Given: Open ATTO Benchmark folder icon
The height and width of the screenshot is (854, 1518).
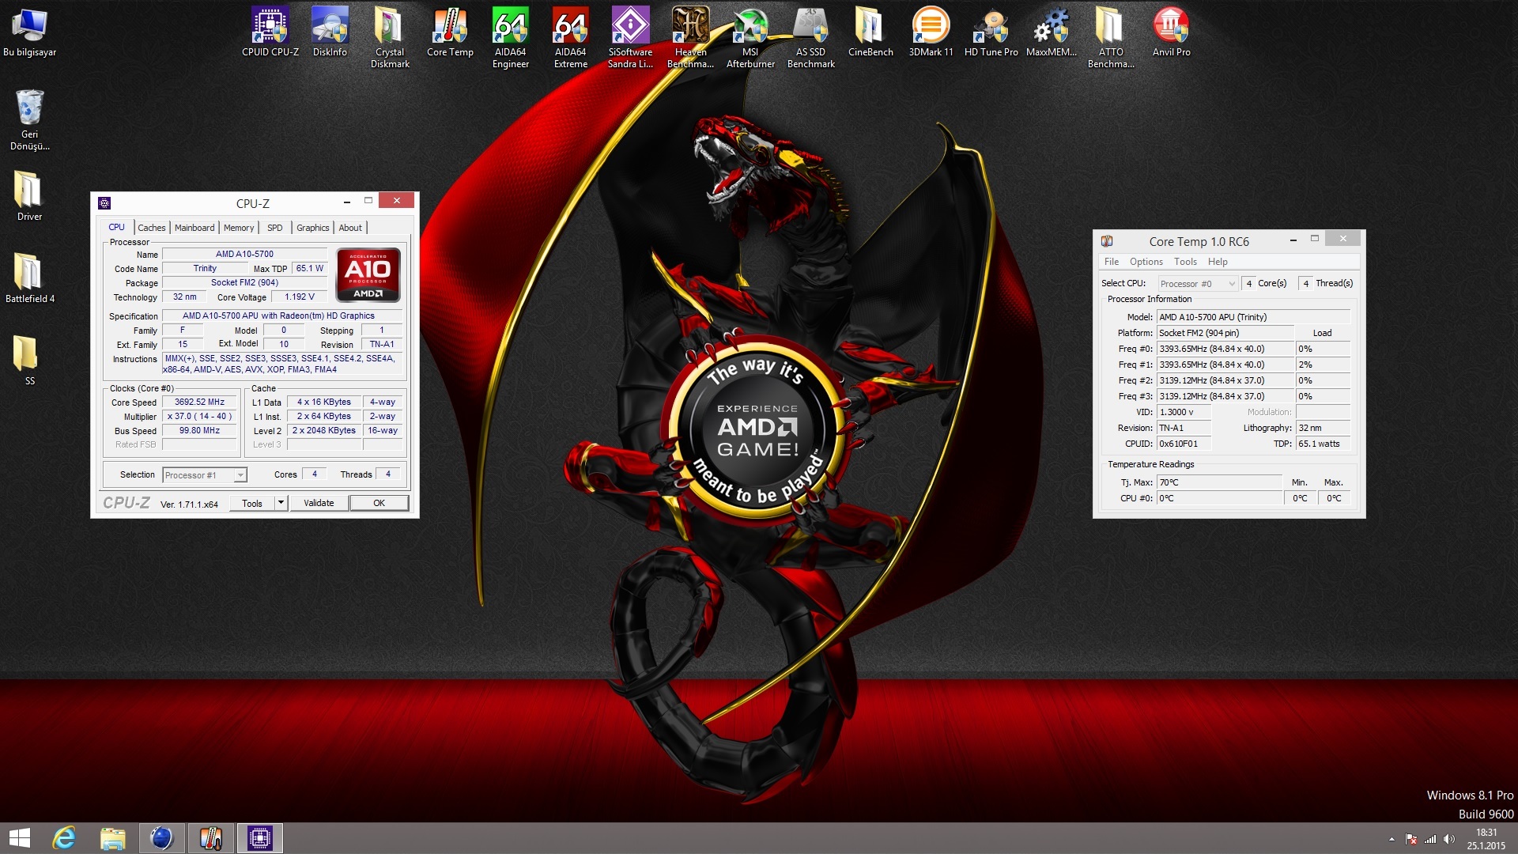Looking at the screenshot, I should coord(1111,37).
